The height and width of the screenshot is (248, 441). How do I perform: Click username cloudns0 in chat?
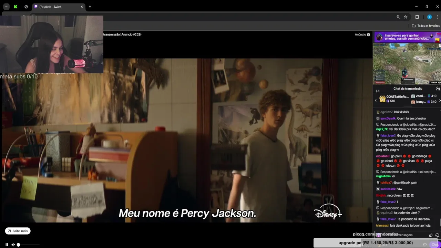click(383, 156)
